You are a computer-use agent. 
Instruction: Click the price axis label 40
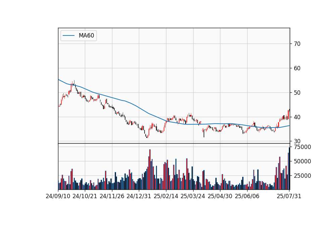click(x=297, y=117)
